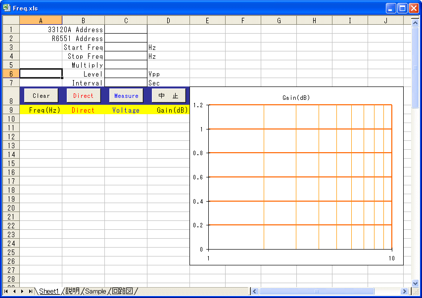
Task: Maximize the Freq.xls window
Action: pyautogui.click(x=402, y=8)
